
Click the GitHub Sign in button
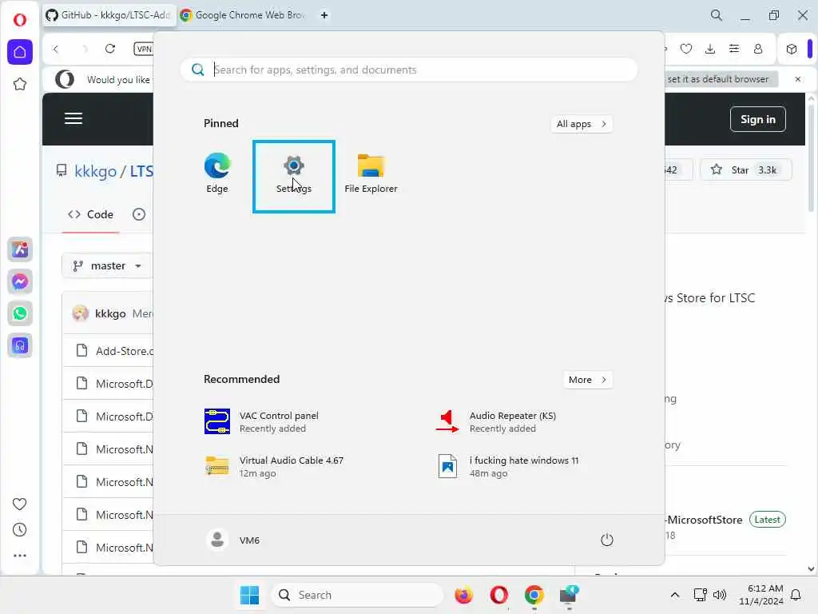(x=757, y=119)
